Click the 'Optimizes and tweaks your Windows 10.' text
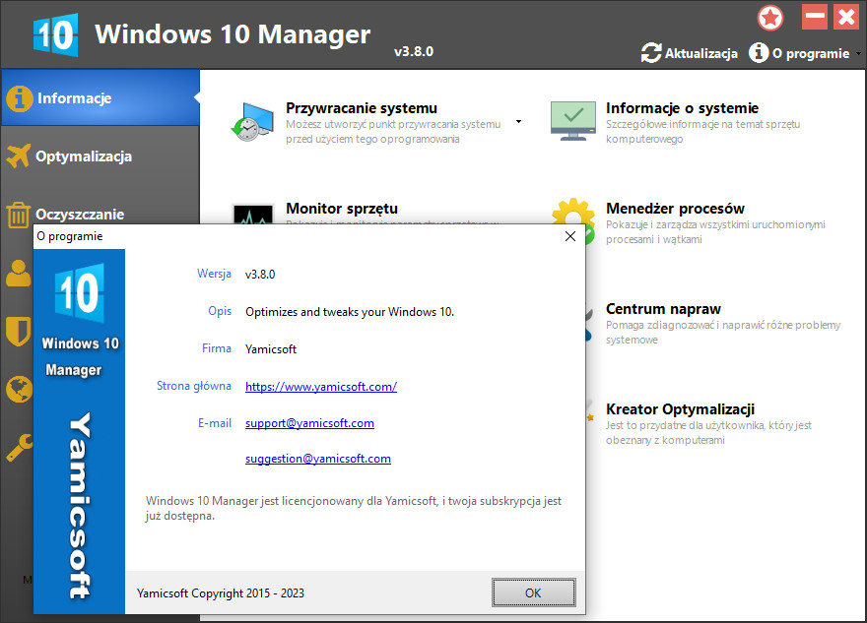The width and height of the screenshot is (867, 623). [x=350, y=311]
